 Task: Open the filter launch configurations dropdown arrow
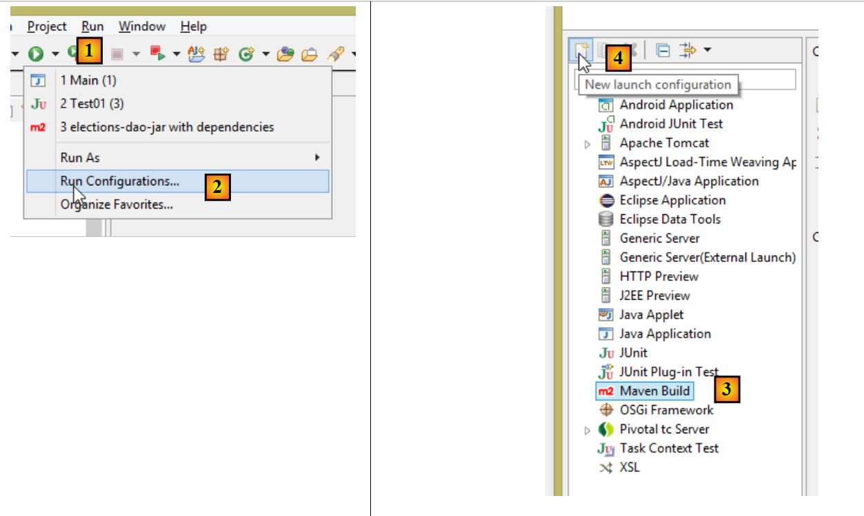707,50
